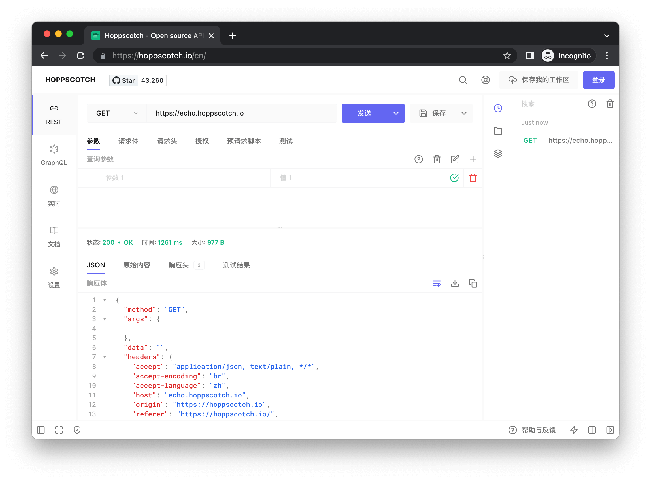
Task: Click the request URL input field
Action: click(242, 113)
